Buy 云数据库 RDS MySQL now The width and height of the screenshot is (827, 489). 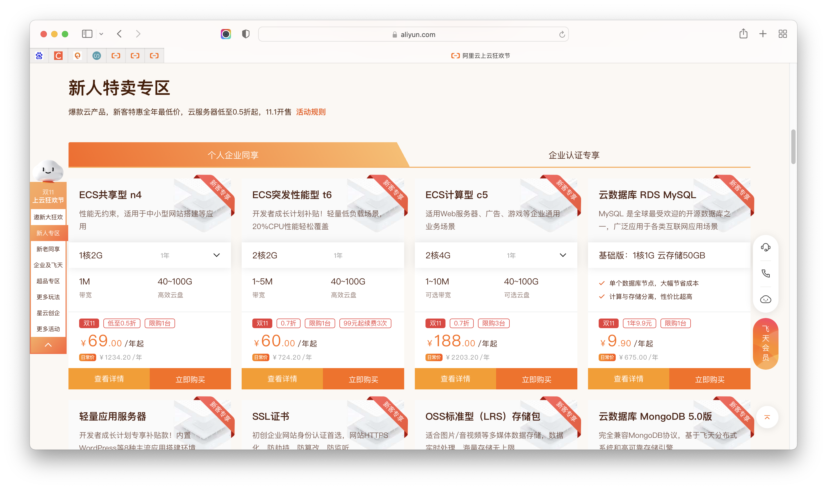point(710,379)
